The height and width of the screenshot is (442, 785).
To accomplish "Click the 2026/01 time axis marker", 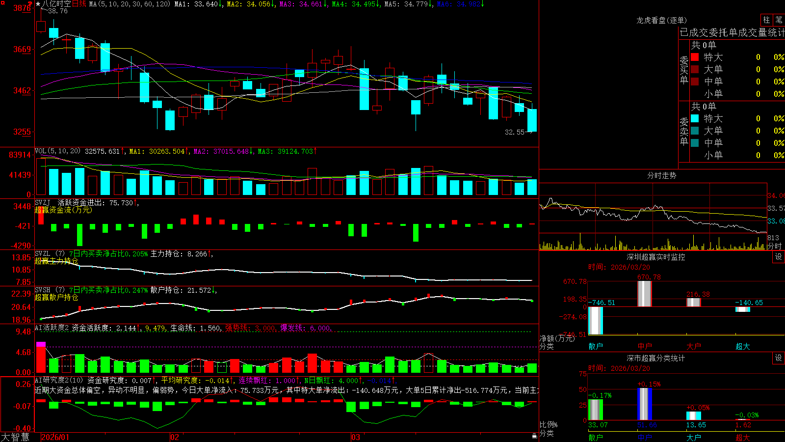I will point(55,437).
